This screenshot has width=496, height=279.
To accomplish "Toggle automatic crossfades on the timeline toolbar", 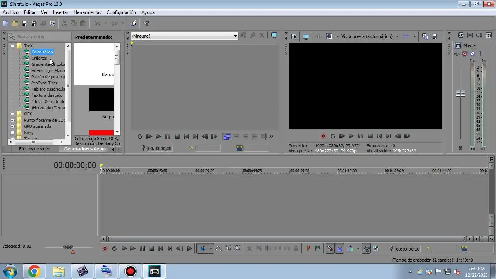I will coord(340,249).
